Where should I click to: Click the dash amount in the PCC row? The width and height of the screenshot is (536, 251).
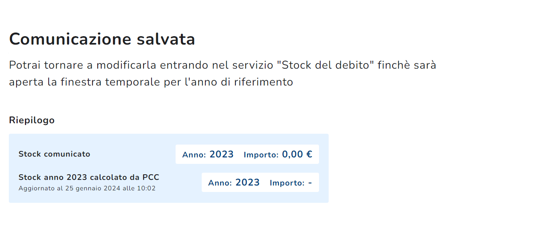(x=310, y=183)
